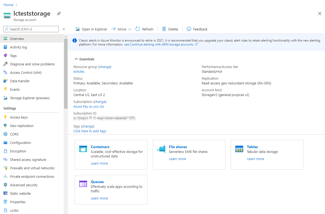Open Storage Explorer (preview) menu item
This screenshot has width=325, height=214.
point(30,98)
